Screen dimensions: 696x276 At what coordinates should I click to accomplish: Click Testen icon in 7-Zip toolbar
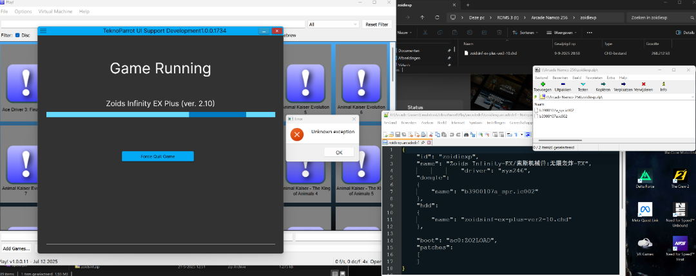pyautogui.click(x=583, y=84)
